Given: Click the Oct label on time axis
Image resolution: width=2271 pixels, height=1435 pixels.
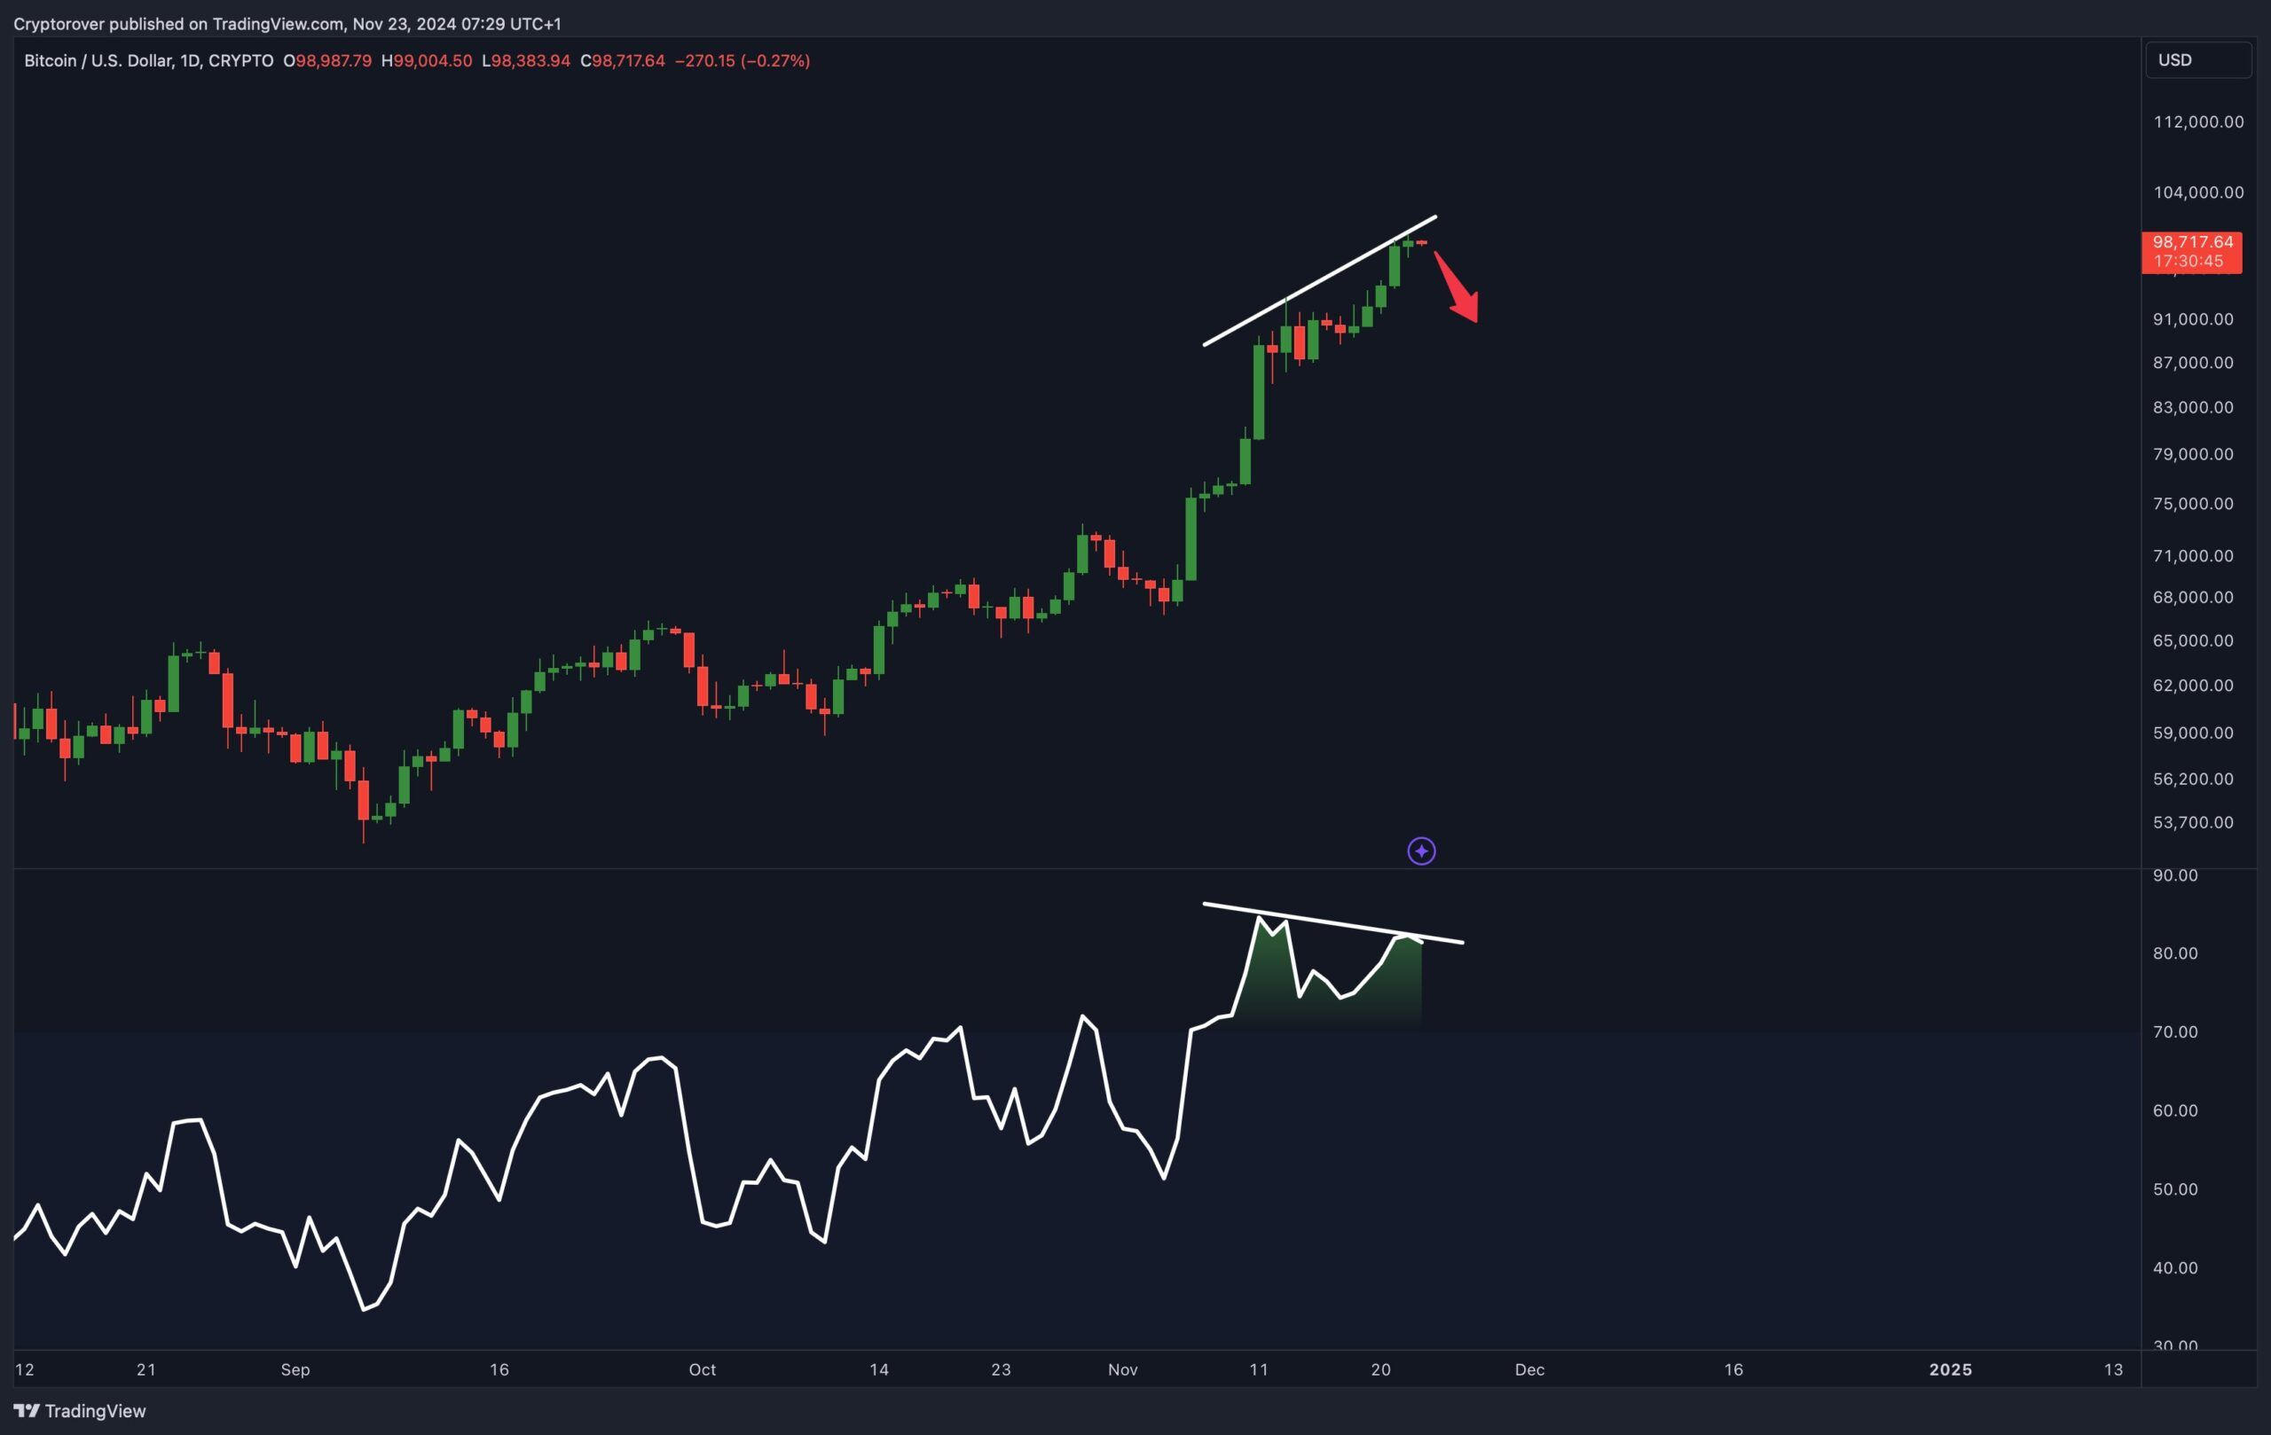Looking at the screenshot, I should coord(702,1369).
